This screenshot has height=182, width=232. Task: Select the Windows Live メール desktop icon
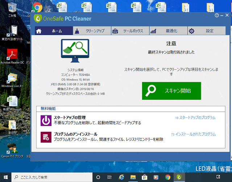coord(12,82)
